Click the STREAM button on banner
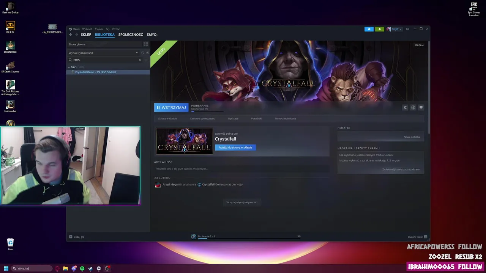 (419, 45)
